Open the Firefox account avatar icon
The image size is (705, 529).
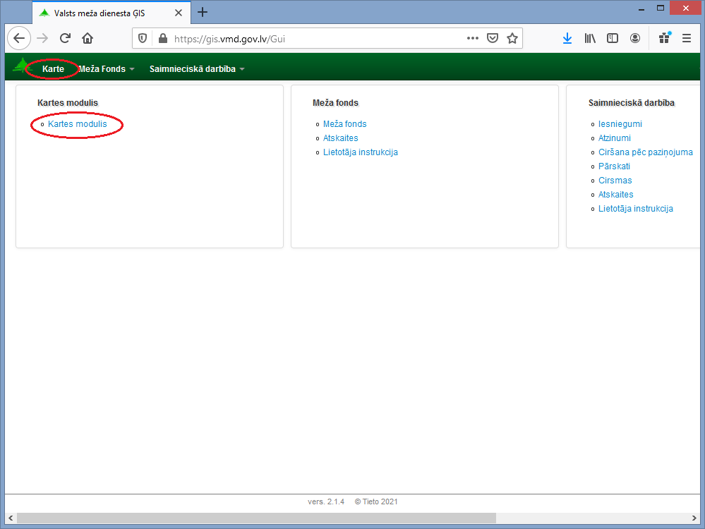coord(635,39)
